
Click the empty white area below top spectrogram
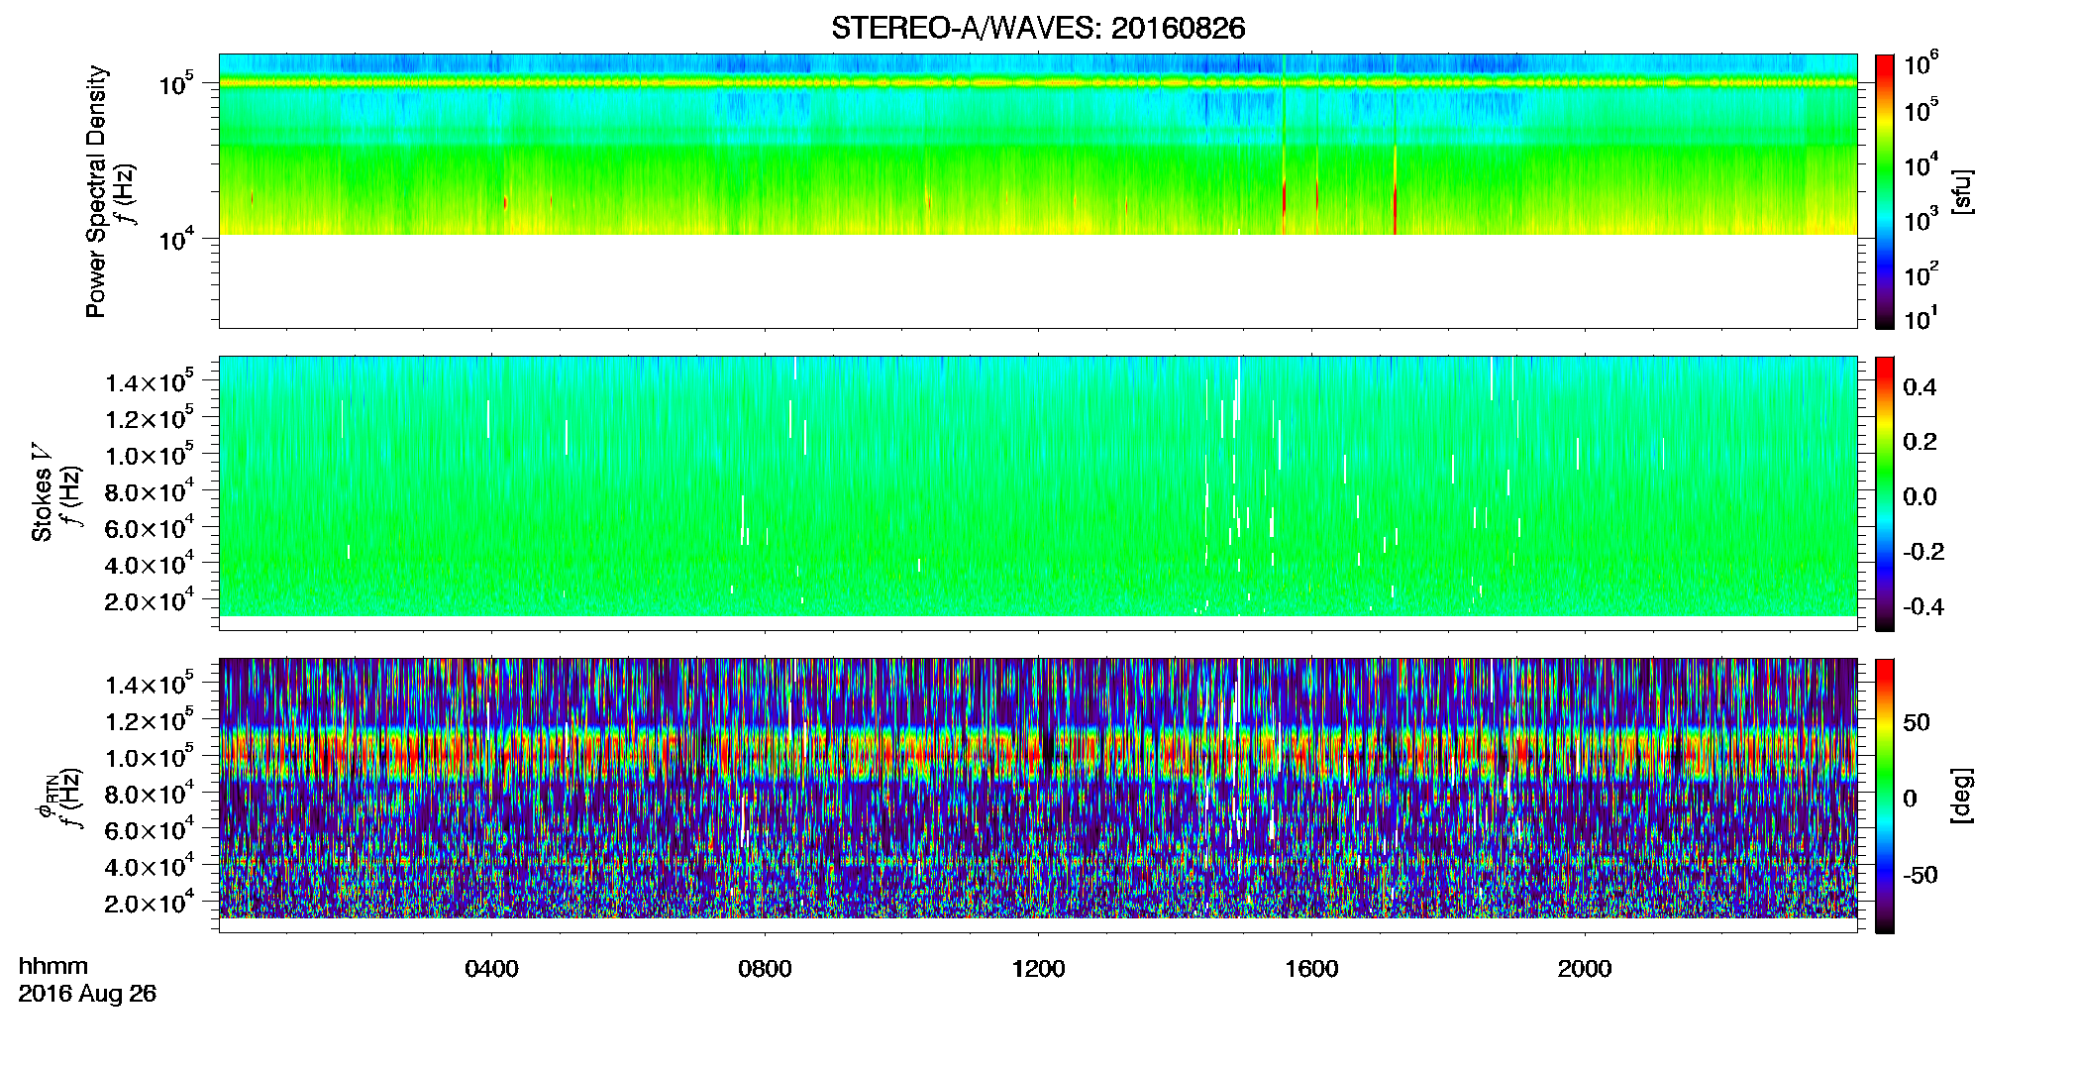[1038, 281]
